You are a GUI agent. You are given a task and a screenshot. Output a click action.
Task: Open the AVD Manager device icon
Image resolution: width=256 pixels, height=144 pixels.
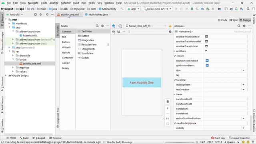[x=236, y=9]
